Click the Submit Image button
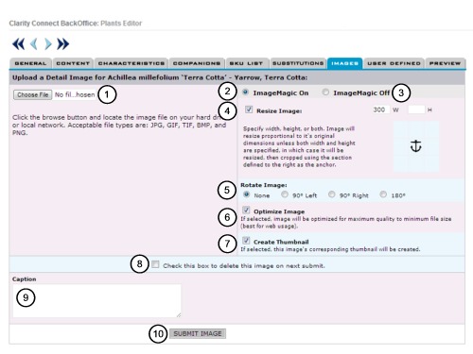The image size is (473, 354). pyautogui.click(x=198, y=333)
